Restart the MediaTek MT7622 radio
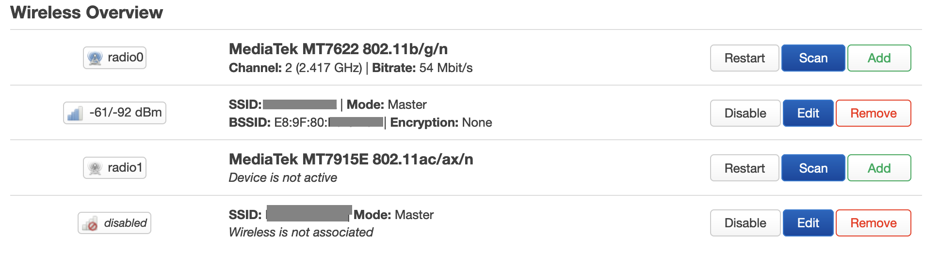The width and height of the screenshot is (940, 265). coord(745,58)
